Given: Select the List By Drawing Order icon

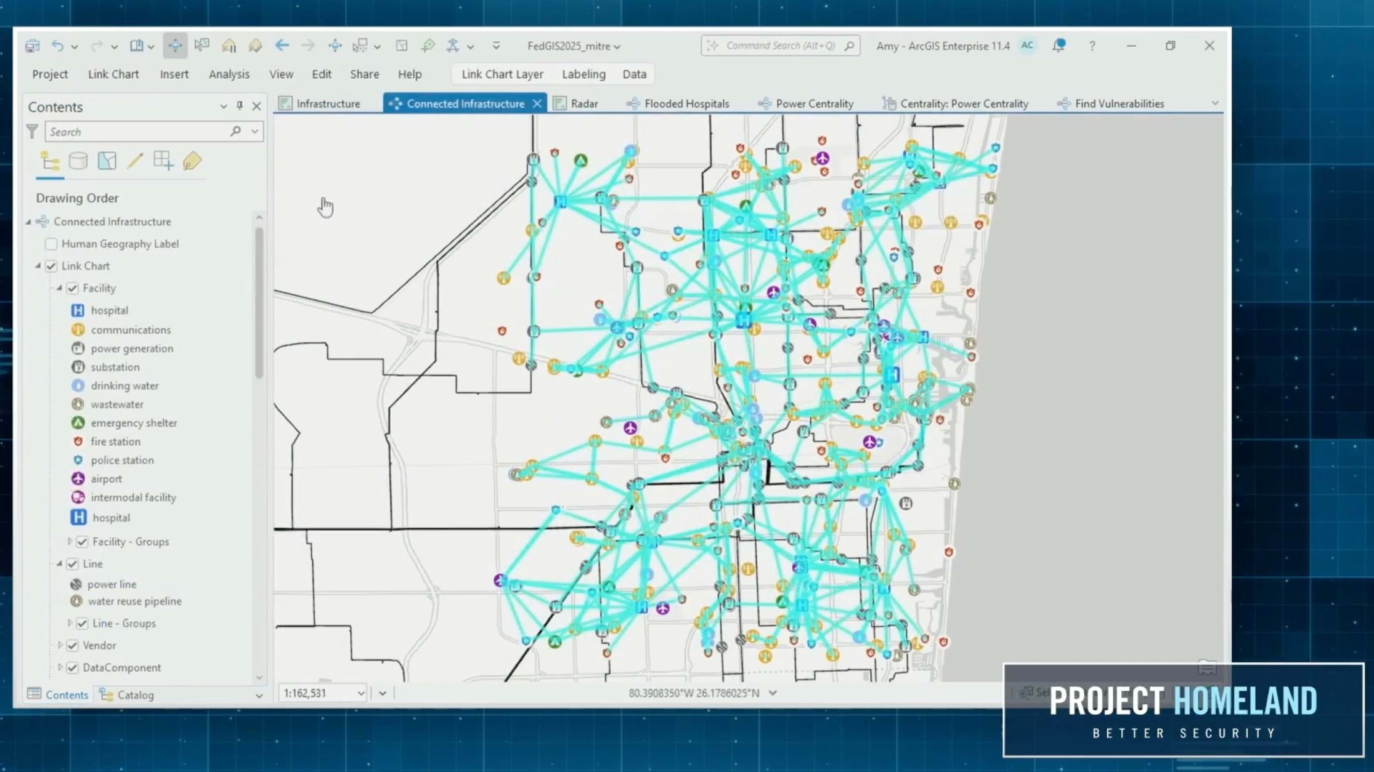Looking at the screenshot, I should [x=50, y=161].
